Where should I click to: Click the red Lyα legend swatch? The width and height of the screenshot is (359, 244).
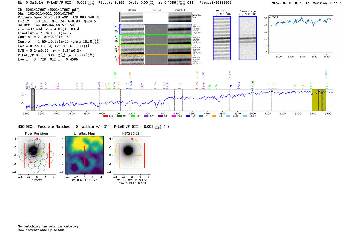[105, 116]
